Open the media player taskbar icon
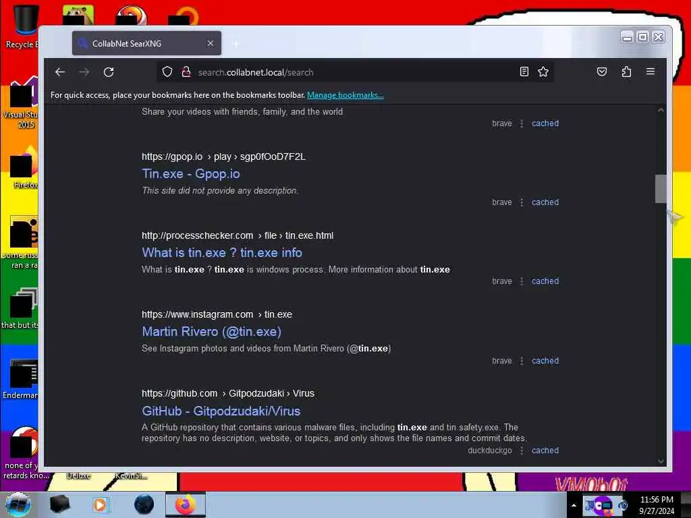The image size is (691, 518). pyautogui.click(x=100, y=505)
